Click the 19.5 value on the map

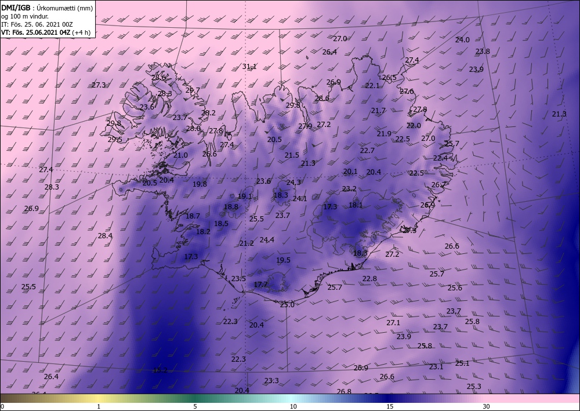point(284,260)
